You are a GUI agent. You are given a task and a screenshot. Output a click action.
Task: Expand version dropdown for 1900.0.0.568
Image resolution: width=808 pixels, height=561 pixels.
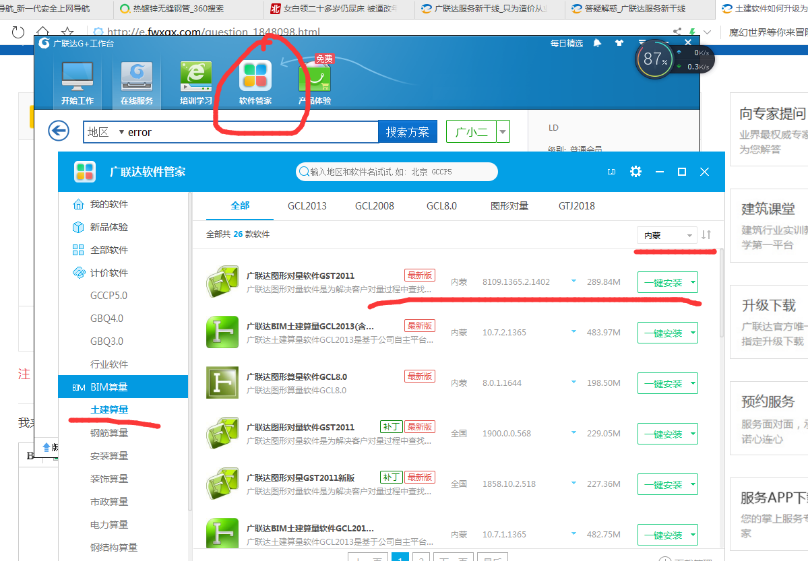(x=573, y=433)
